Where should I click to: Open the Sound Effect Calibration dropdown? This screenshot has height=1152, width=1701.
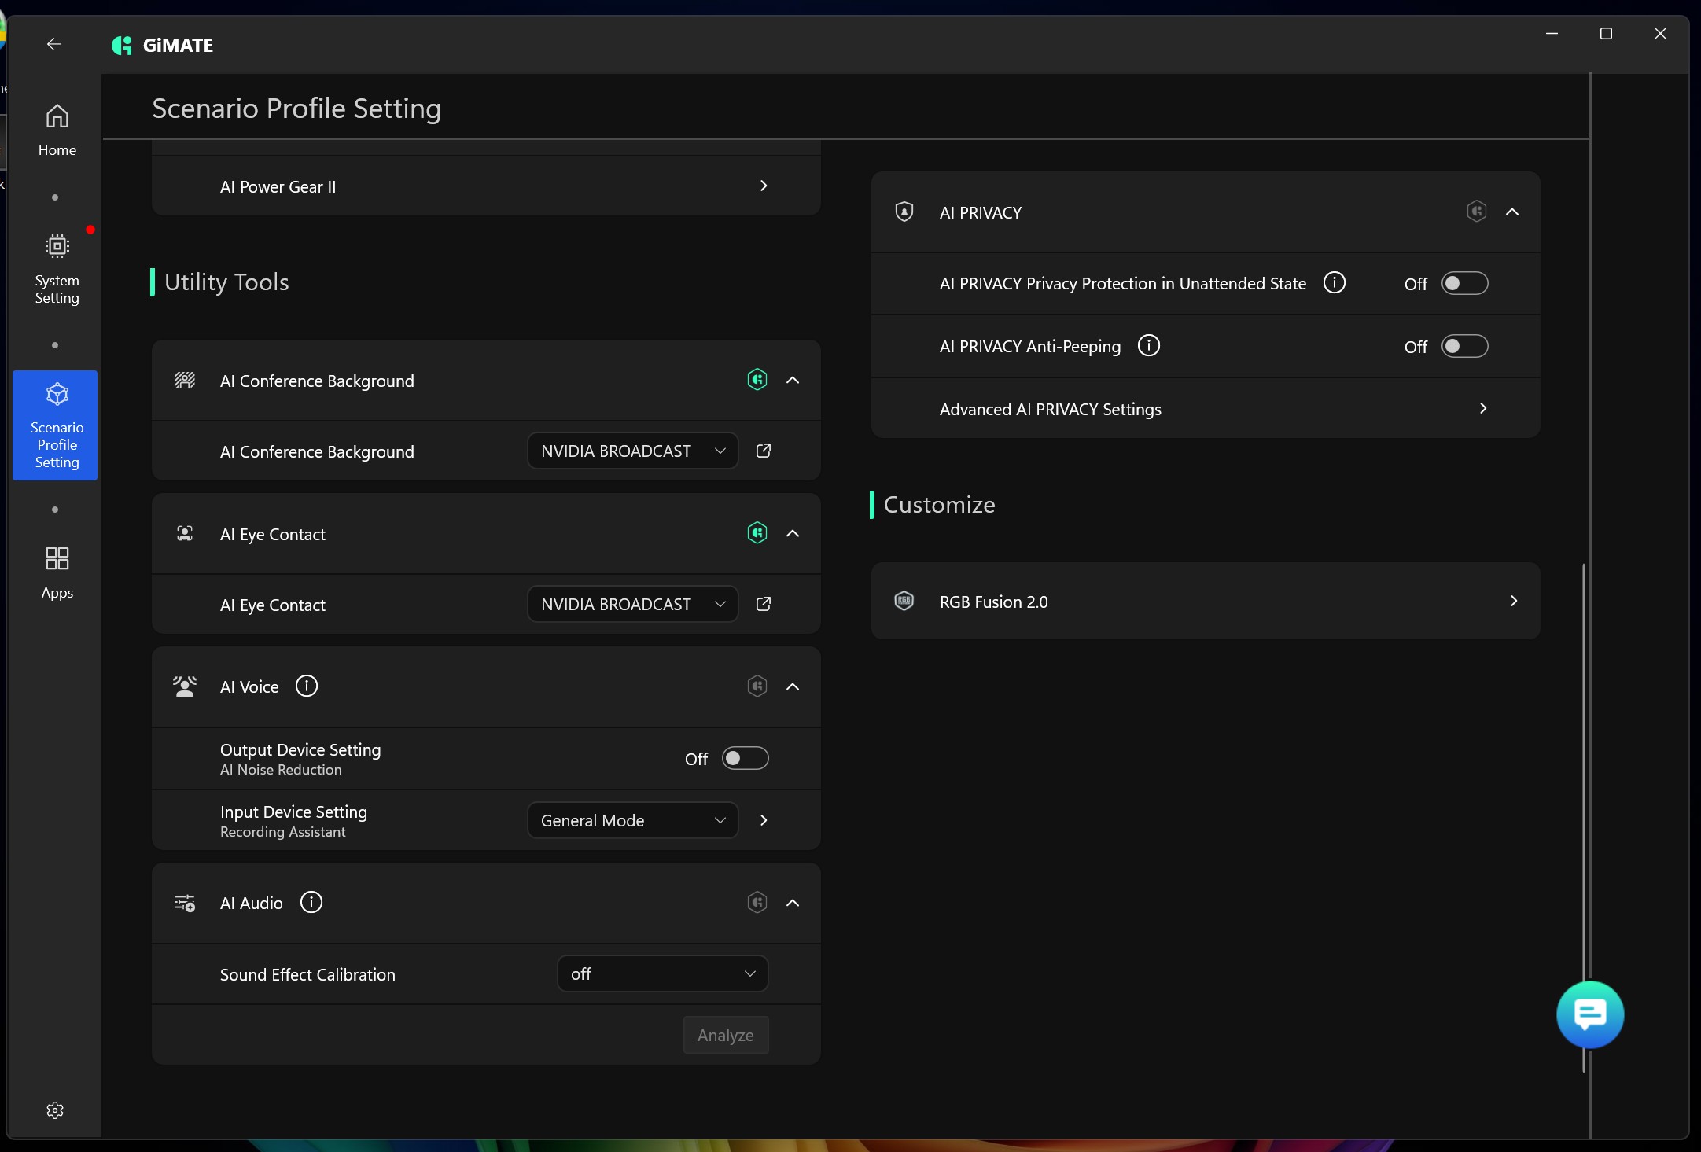[x=662, y=973]
